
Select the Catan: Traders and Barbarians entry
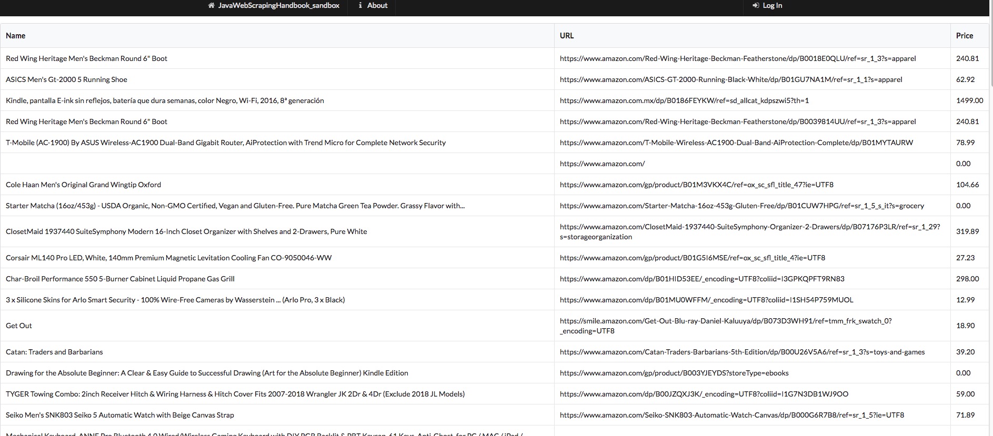click(x=54, y=352)
